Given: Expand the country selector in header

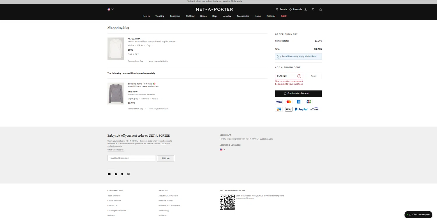Looking at the screenshot, I should click(110, 9).
